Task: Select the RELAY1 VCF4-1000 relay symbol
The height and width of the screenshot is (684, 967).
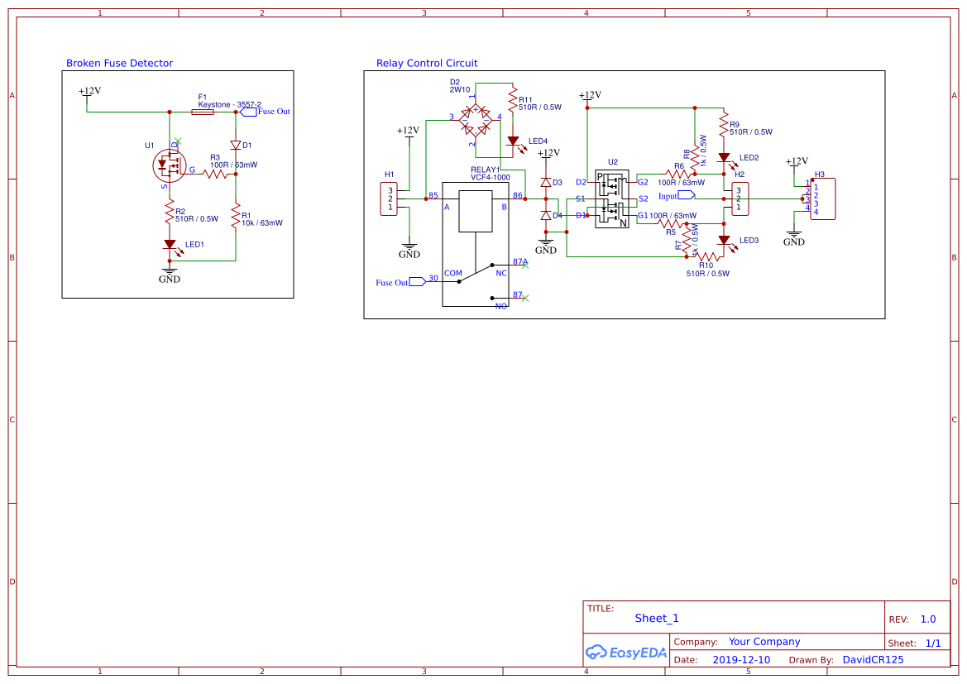Action: [475, 211]
